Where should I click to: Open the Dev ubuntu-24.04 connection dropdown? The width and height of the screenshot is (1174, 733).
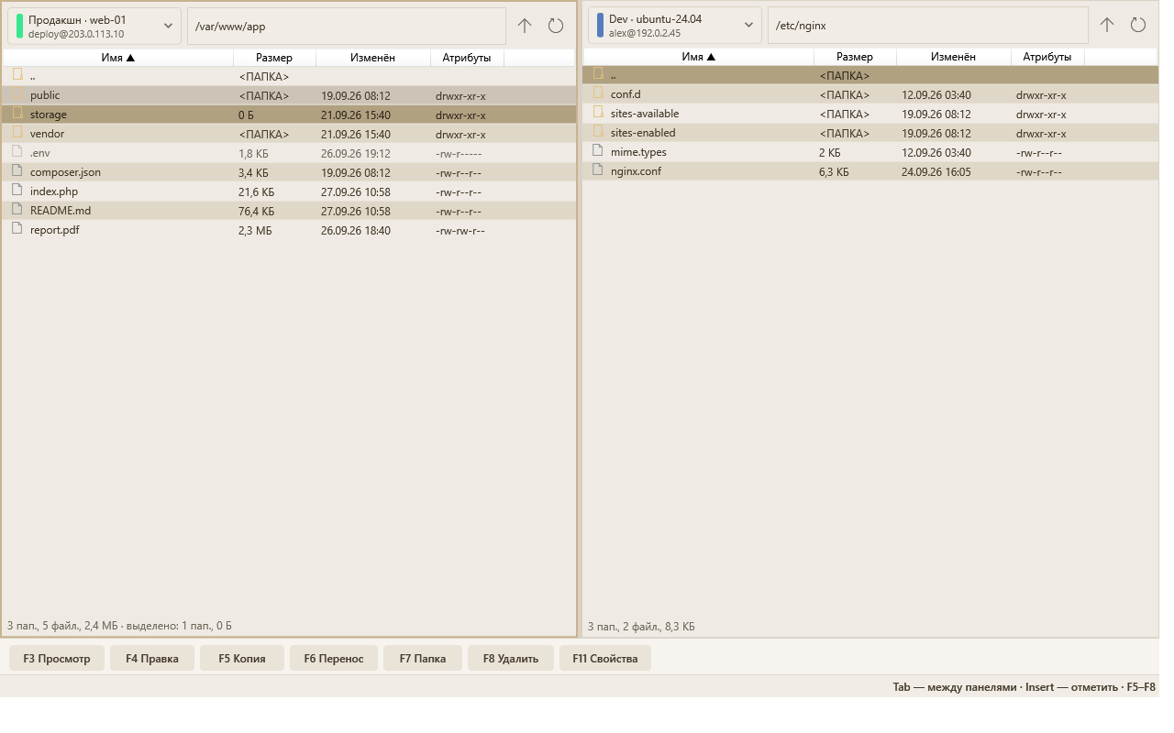click(x=675, y=25)
